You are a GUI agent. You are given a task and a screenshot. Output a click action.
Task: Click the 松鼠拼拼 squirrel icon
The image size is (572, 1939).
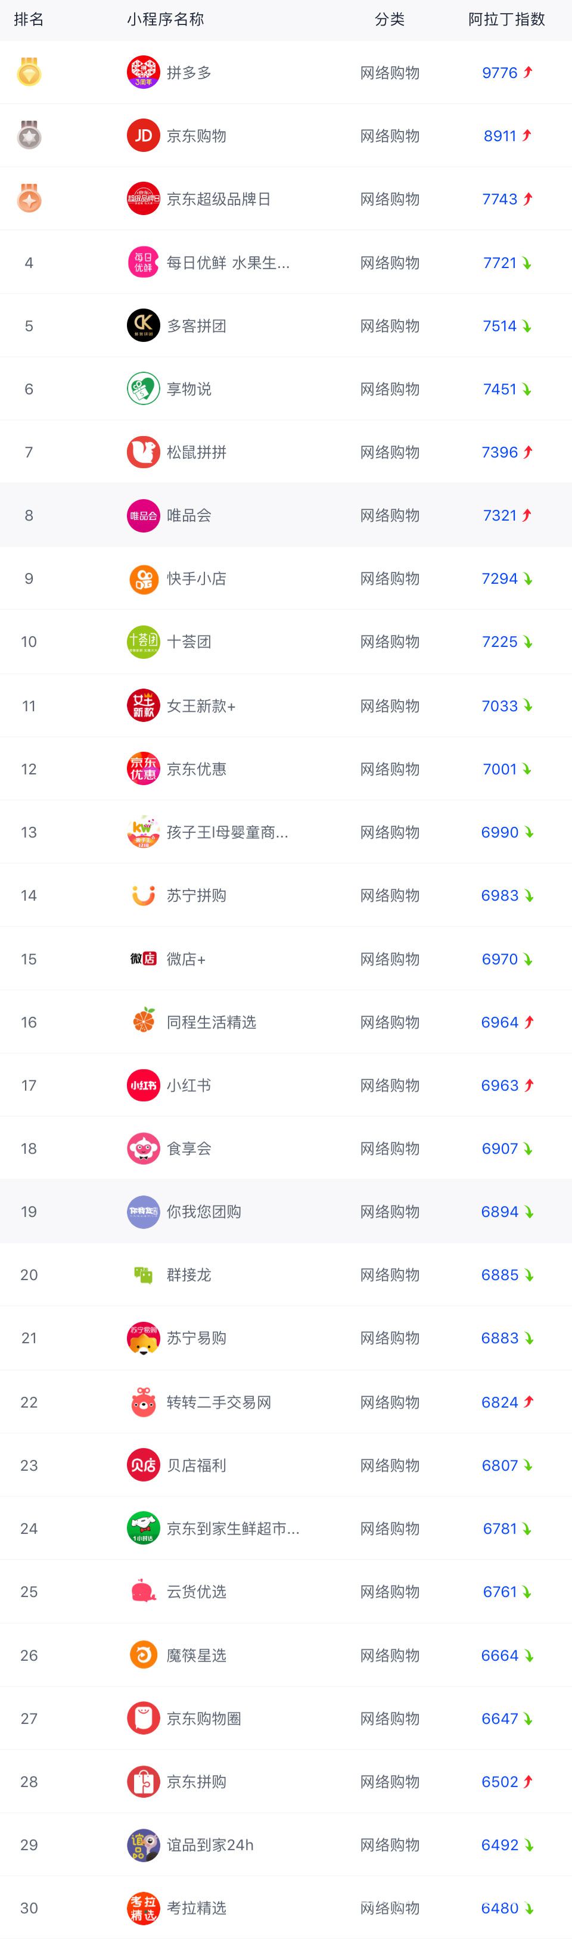point(143,452)
